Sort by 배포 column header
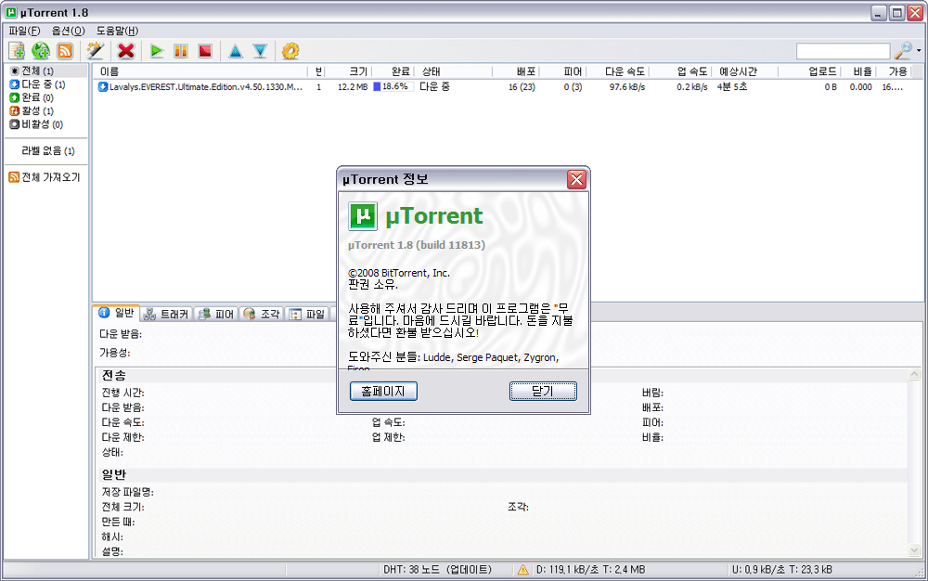This screenshot has height=581, width=928. tap(516, 71)
